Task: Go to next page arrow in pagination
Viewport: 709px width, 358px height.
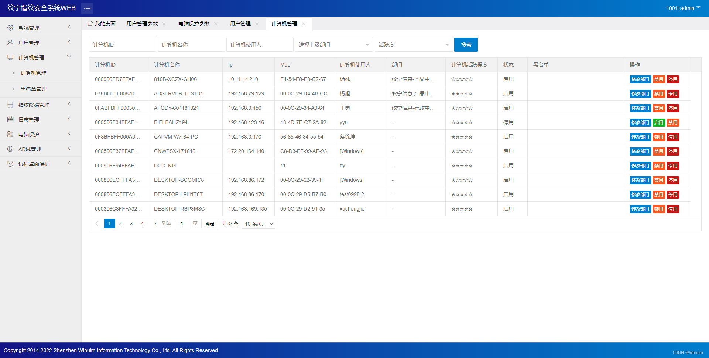Action: coord(155,224)
